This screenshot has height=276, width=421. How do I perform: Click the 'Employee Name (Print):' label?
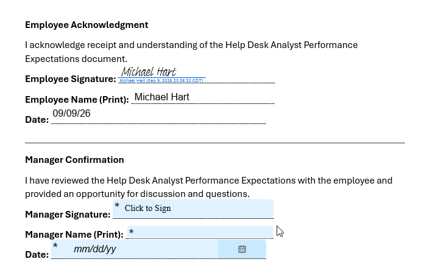click(77, 100)
